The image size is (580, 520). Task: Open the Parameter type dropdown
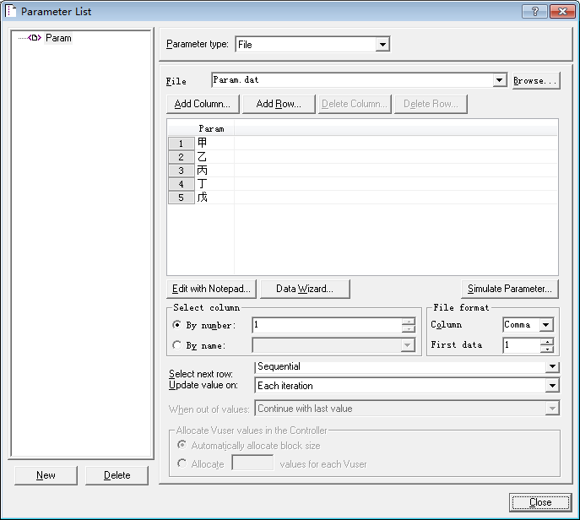point(382,45)
